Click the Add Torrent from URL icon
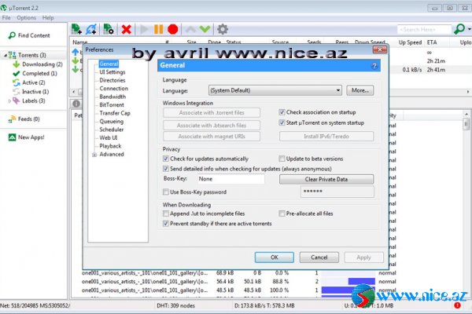Viewport: 472px width, 314px height. [91, 29]
